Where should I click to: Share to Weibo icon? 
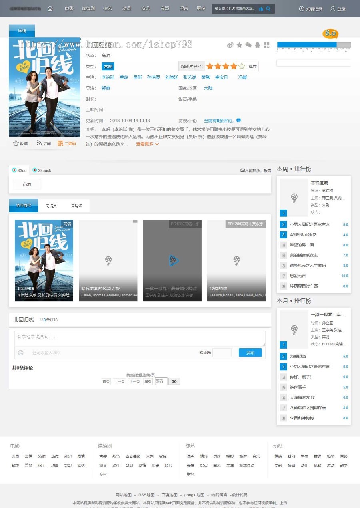click(x=230, y=45)
